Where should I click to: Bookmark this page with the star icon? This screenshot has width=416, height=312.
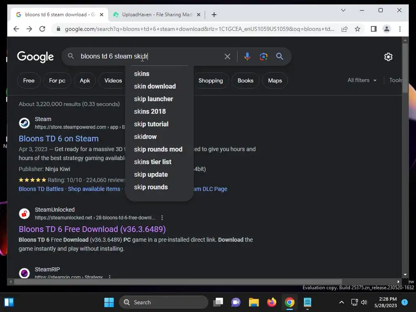(x=357, y=29)
